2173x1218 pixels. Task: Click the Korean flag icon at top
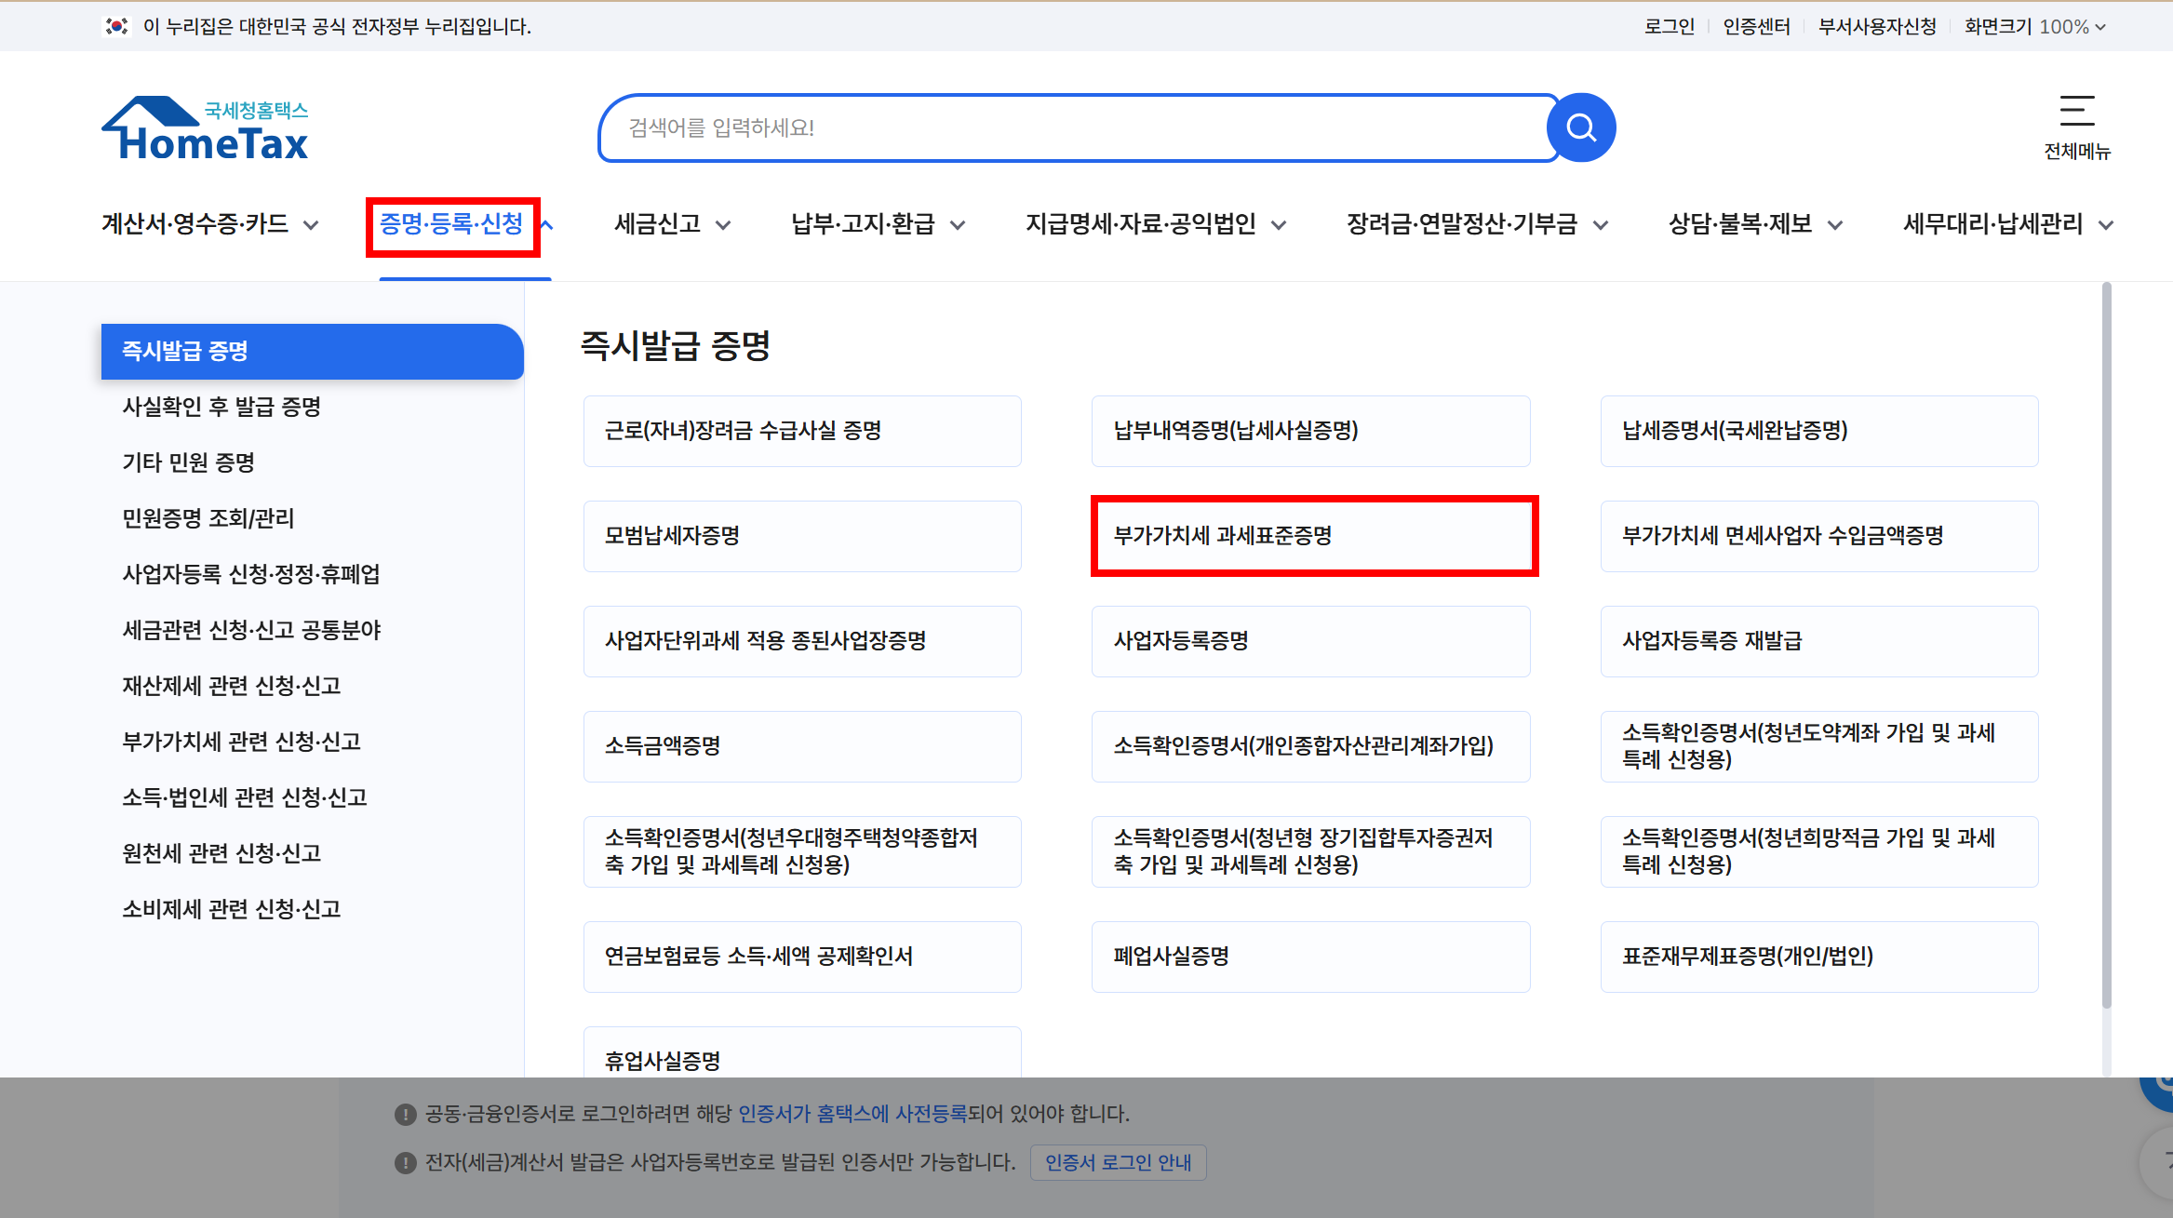pyautogui.click(x=116, y=26)
